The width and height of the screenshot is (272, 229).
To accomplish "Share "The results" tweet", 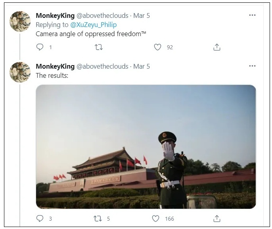I will [x=216, y=218].
